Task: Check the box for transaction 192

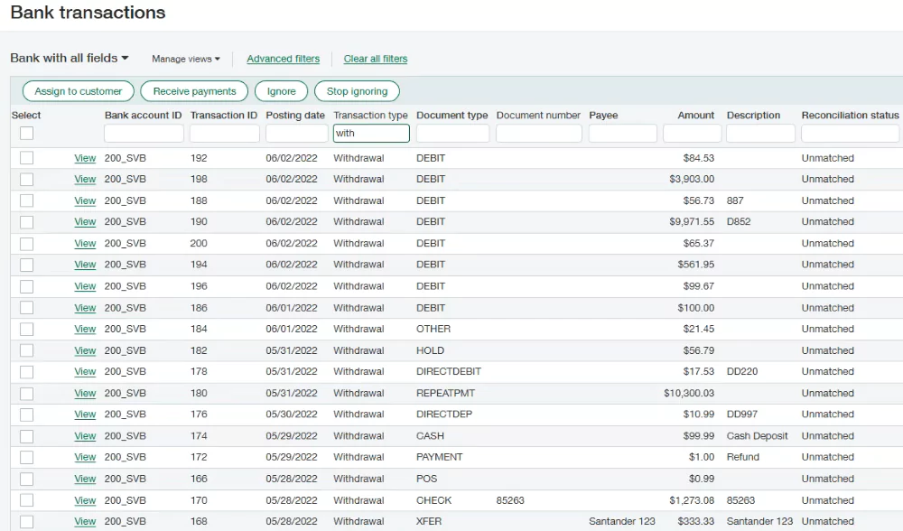Action: click(27, 158)
